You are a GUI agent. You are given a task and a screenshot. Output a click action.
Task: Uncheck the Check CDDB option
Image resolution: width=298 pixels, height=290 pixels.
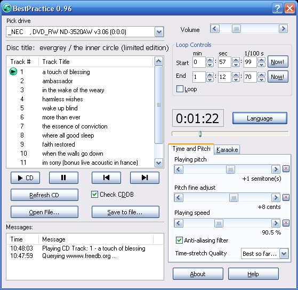[94, 195]
